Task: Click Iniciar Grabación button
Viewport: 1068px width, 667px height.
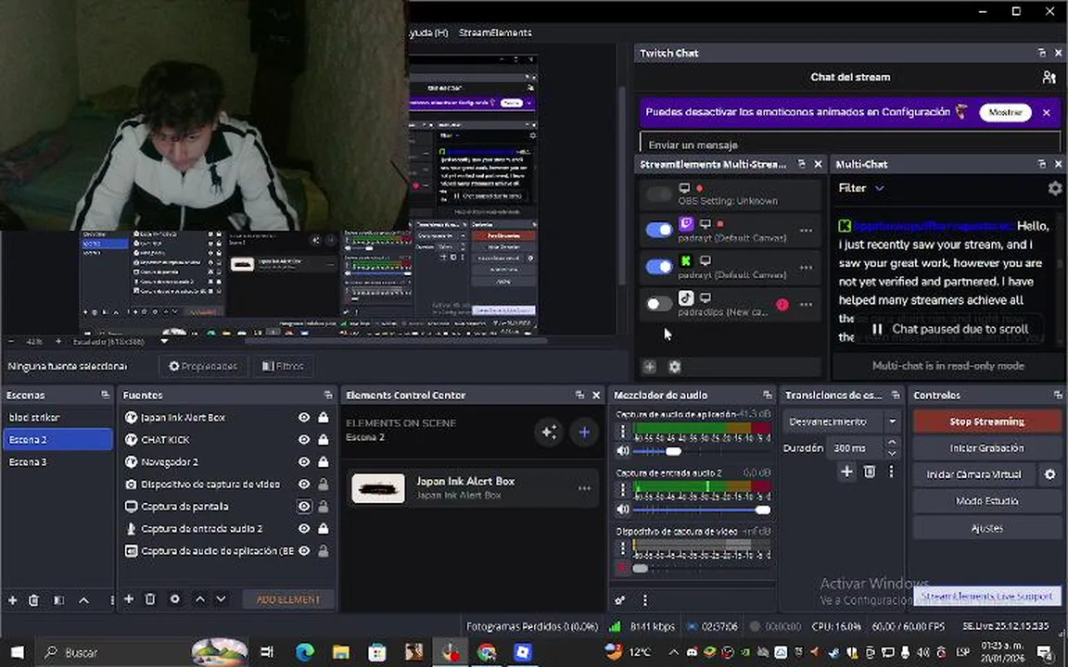Action: pyautogui.click(x=986, y=447)
